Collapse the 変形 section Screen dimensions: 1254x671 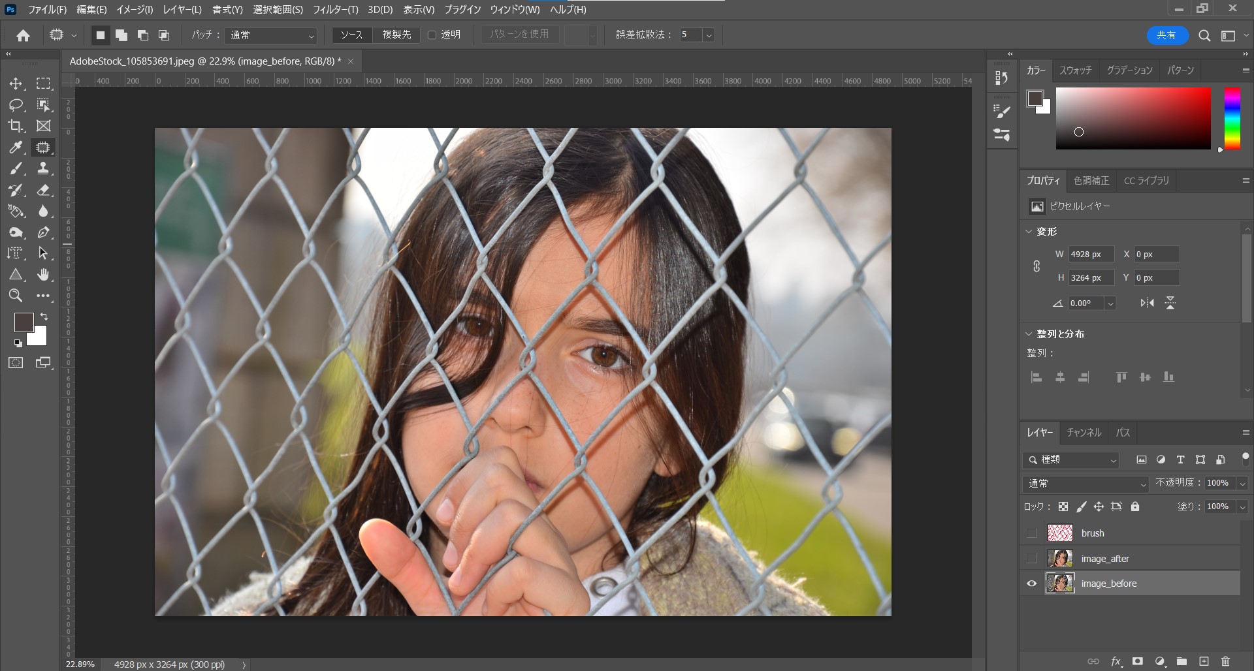click(x=1029, y=232)
